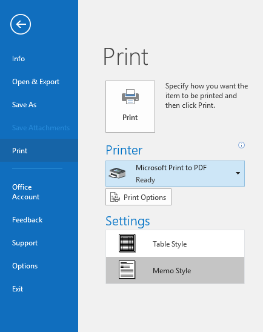Open the Support page
This screenshot has width=263, height=332.
[39, 243]
